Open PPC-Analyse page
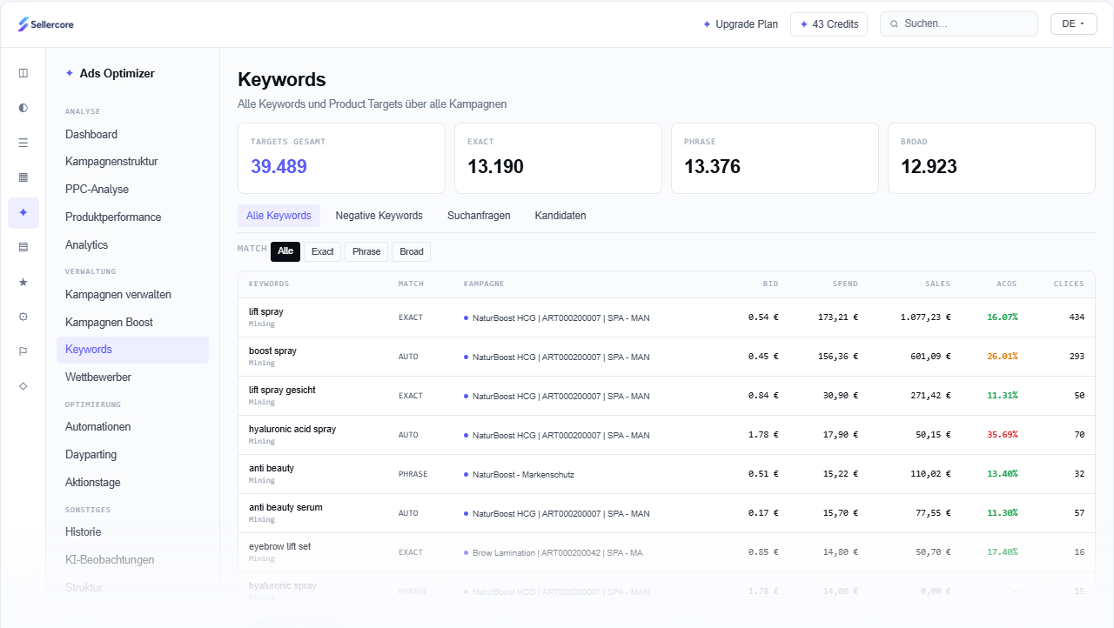This screenshot has width=1114, height=628. 132,190
